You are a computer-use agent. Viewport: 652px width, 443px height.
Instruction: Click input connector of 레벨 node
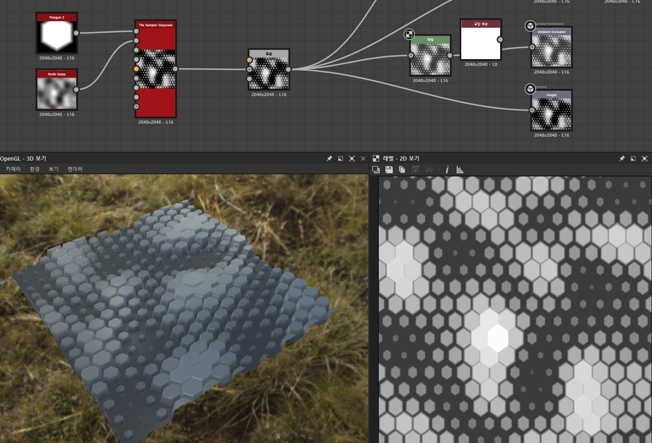(411, 55)
